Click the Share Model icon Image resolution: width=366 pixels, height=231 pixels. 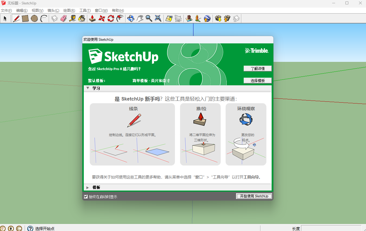pos(227,18)
